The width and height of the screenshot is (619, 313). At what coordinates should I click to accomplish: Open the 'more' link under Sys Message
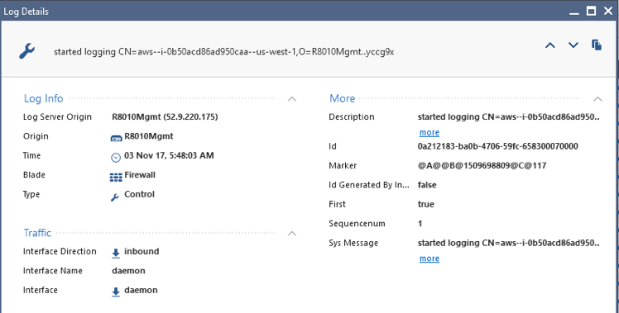tap(429, 258)
